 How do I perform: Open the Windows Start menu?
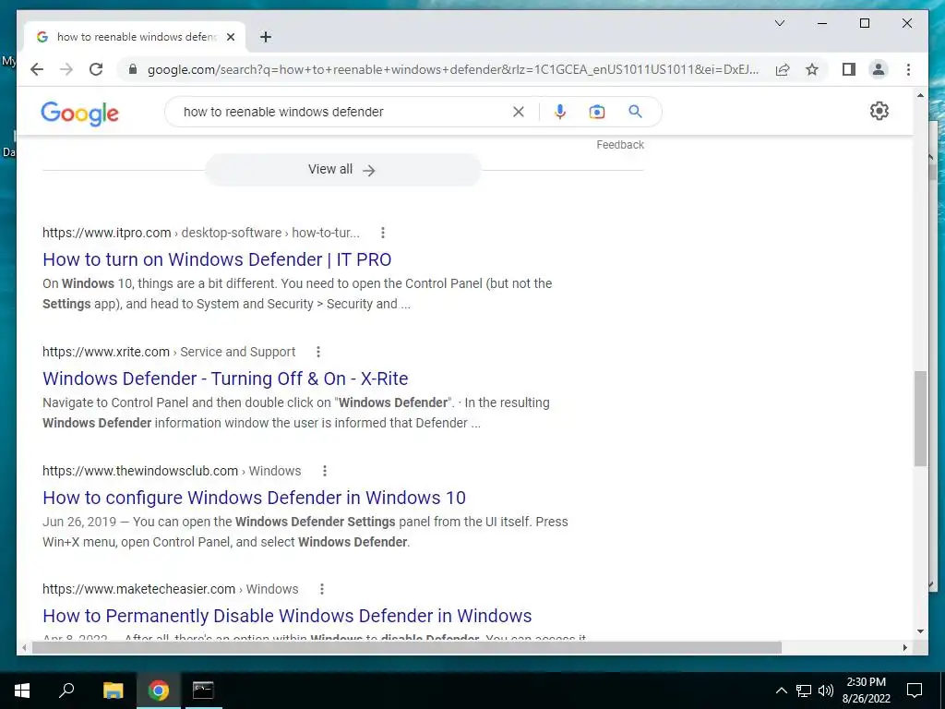coord(22,691)
